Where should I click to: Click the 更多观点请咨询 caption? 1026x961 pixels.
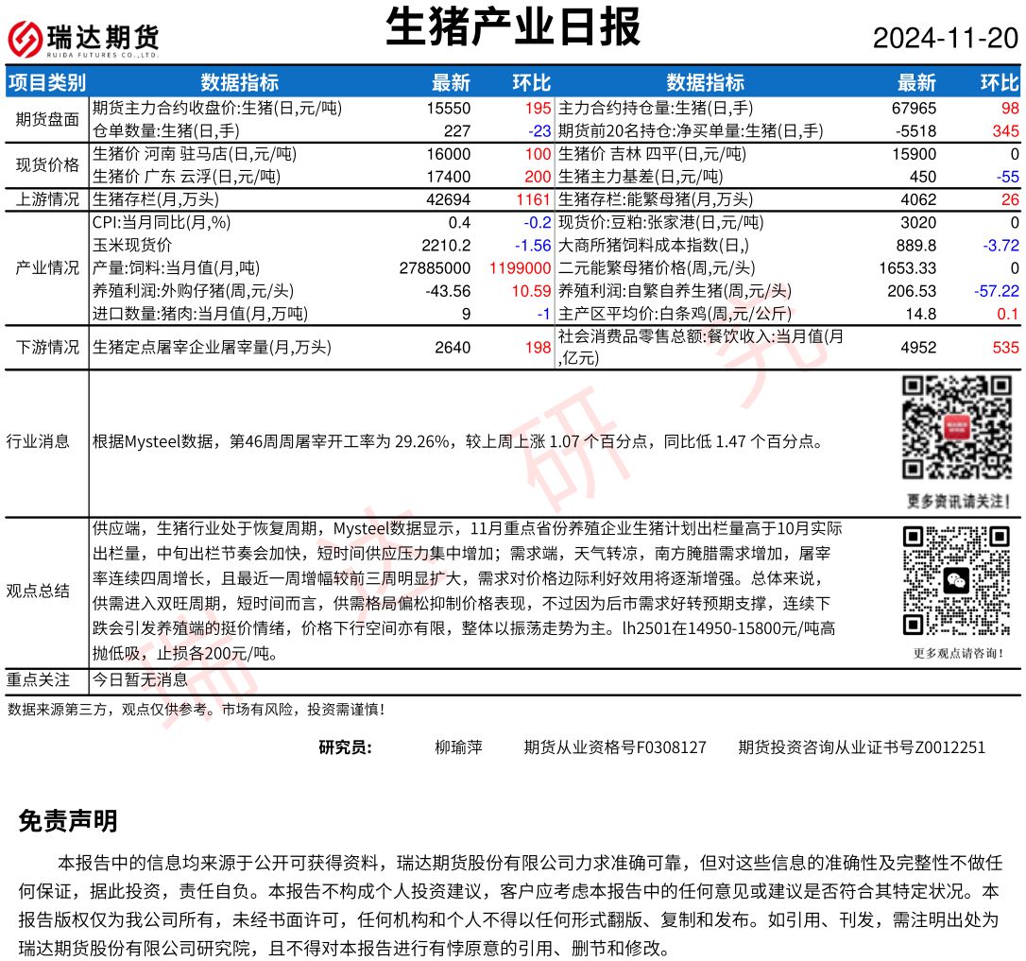957,653
